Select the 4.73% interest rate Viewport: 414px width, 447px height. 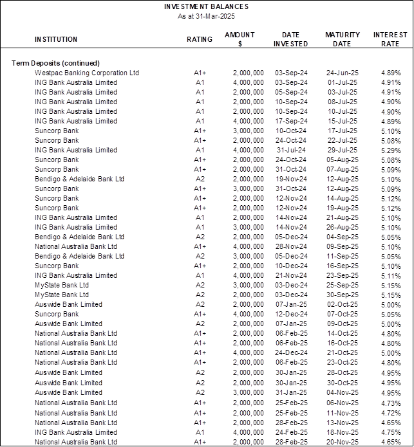point(391,403)
